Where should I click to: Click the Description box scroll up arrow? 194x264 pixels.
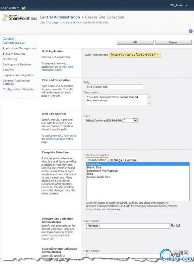tap(149, 97)
